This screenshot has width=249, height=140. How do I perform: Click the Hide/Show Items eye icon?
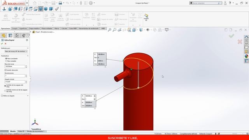148,30
